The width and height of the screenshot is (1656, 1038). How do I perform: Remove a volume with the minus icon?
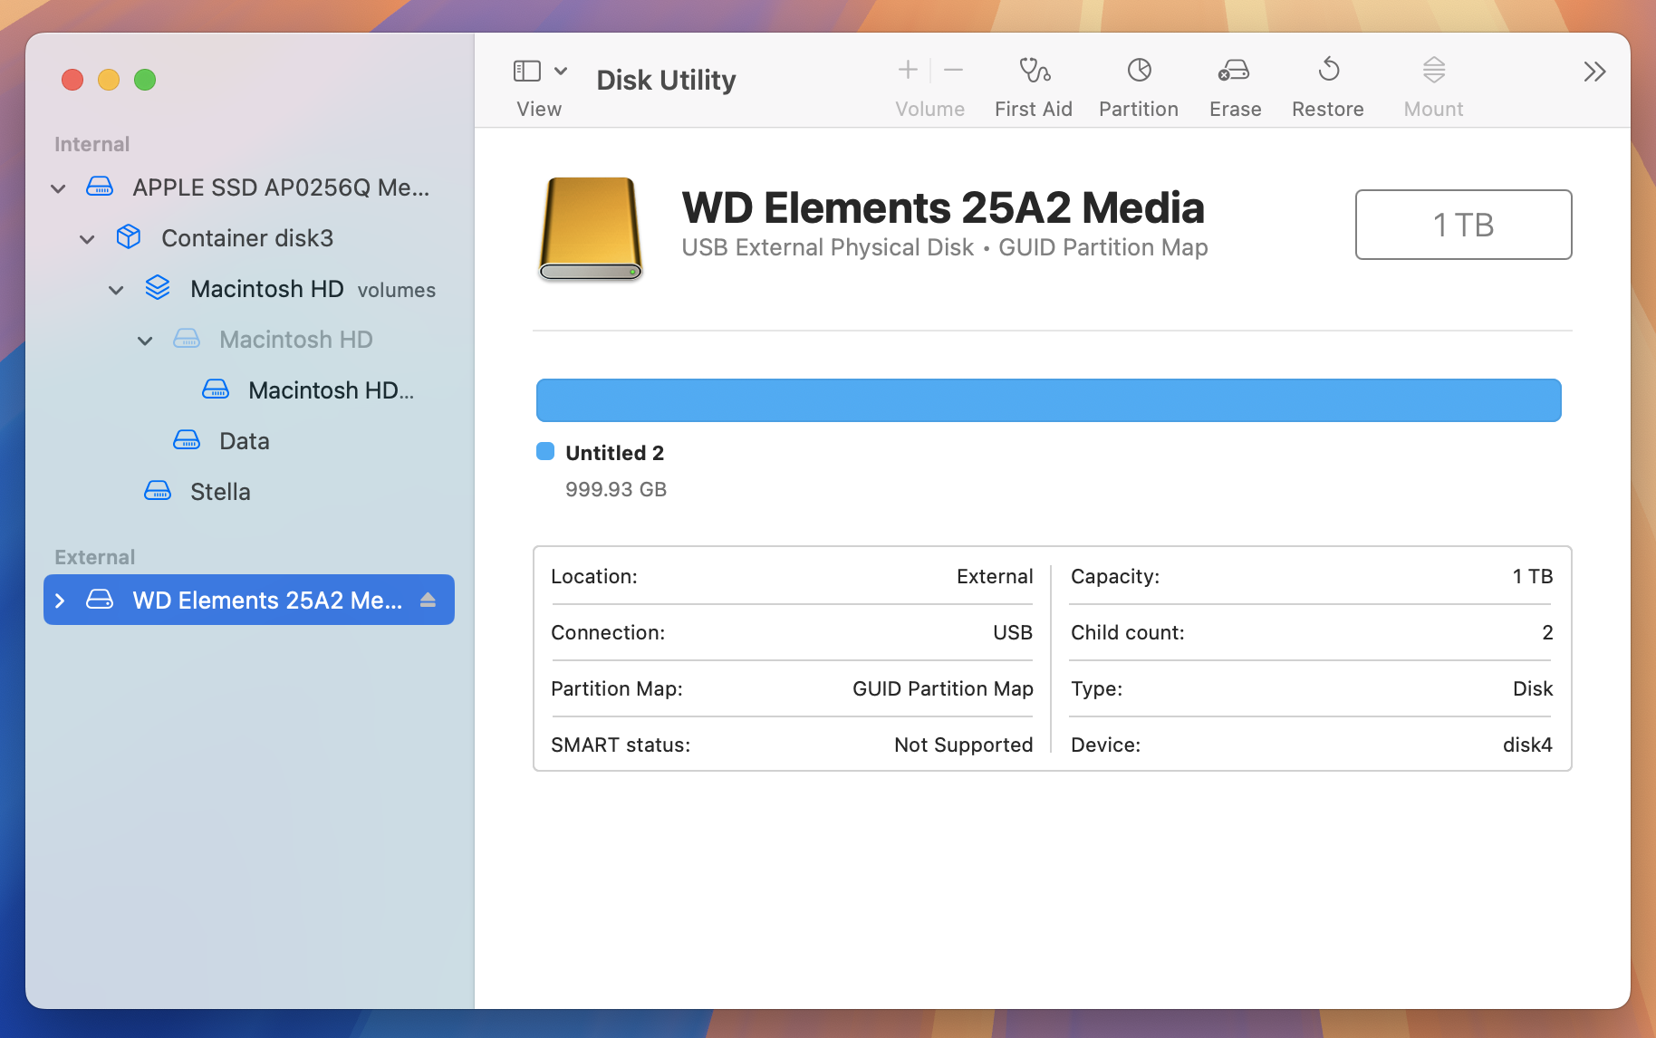pyautogui.click(x=953, y=70)
